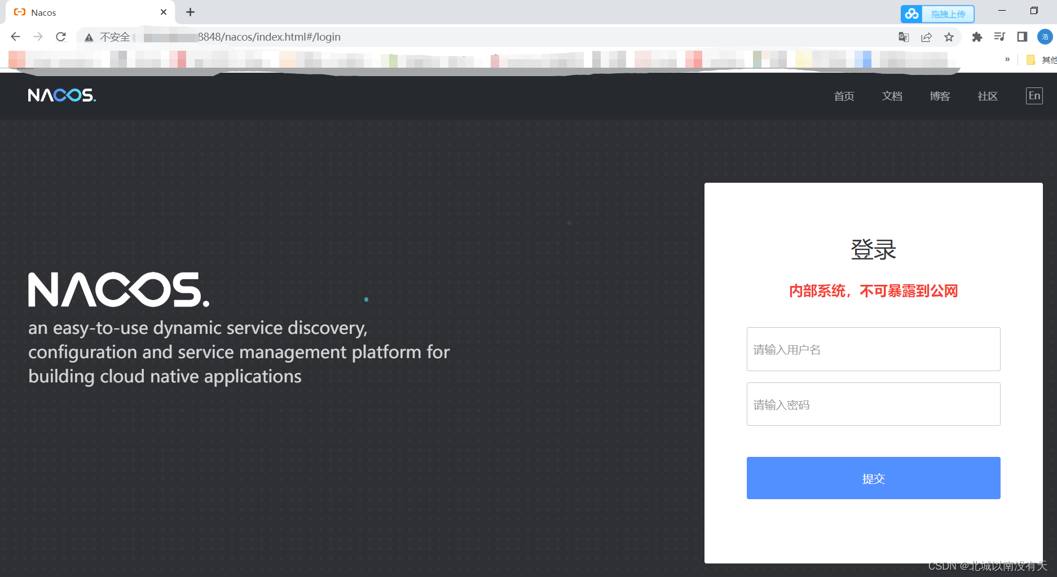Image resolution: width=1057 pixels, height=577 pixels.
Task: Open the media control playlist icon
Action: 999,37
